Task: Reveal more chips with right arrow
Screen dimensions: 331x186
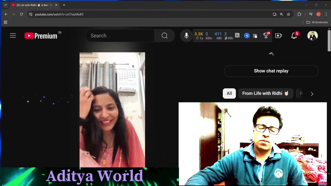Action: [x=312, y=94]
